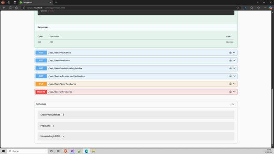Click the DELETE method badge
274x154 pixels.
click(x=41, y=92)
